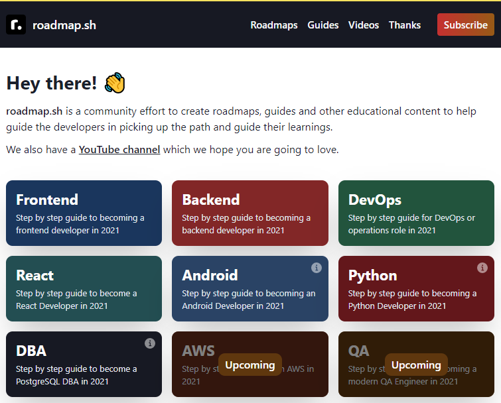
Task: Open the Backend roadmap card
Action: (x=250, y=213)
